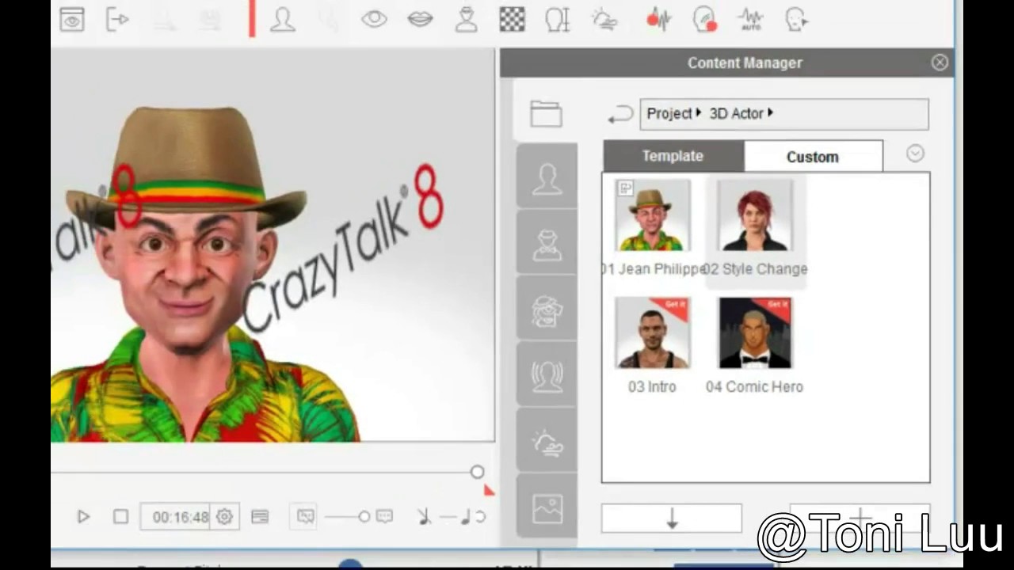Open the lips mouth settings tool

(420, 19)
